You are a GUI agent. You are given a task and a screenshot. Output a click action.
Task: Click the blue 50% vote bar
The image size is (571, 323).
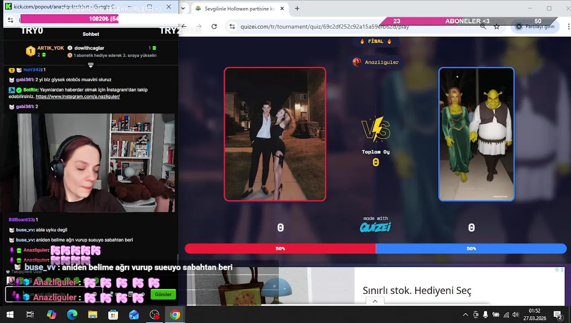[471, 249]
